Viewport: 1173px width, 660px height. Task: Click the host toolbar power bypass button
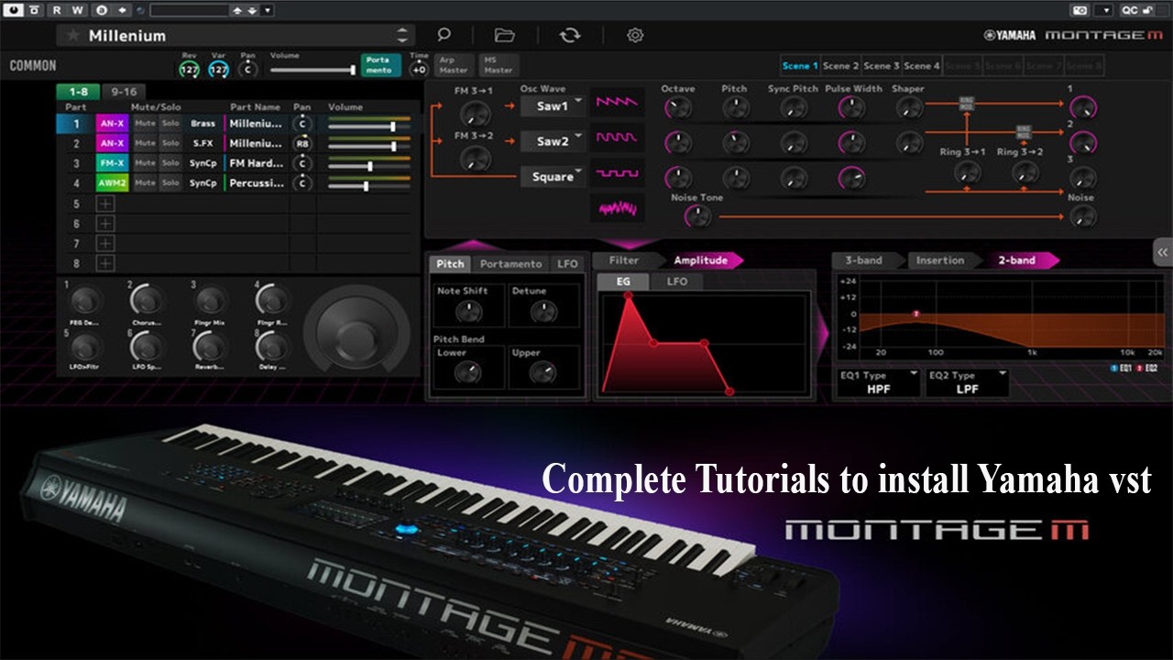13,10
